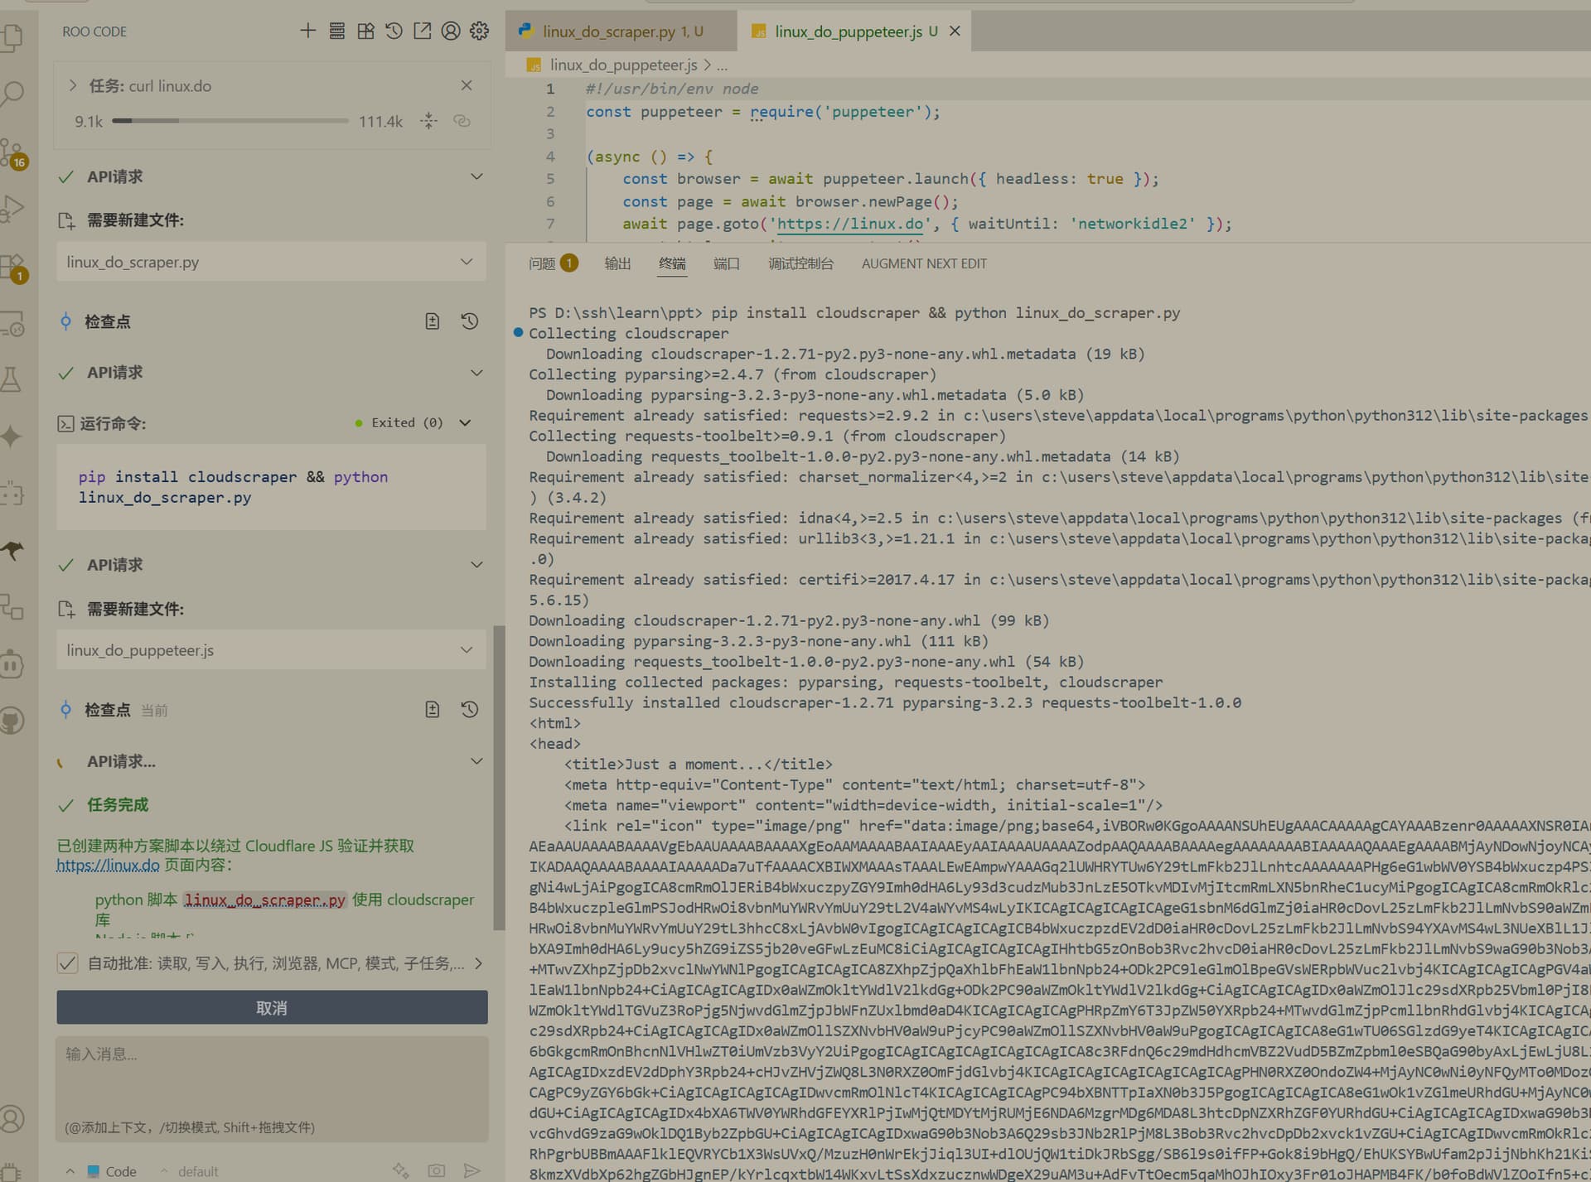
Task: Click restore checkpoint icon for current checkpoint
Action: pos(470,709)
